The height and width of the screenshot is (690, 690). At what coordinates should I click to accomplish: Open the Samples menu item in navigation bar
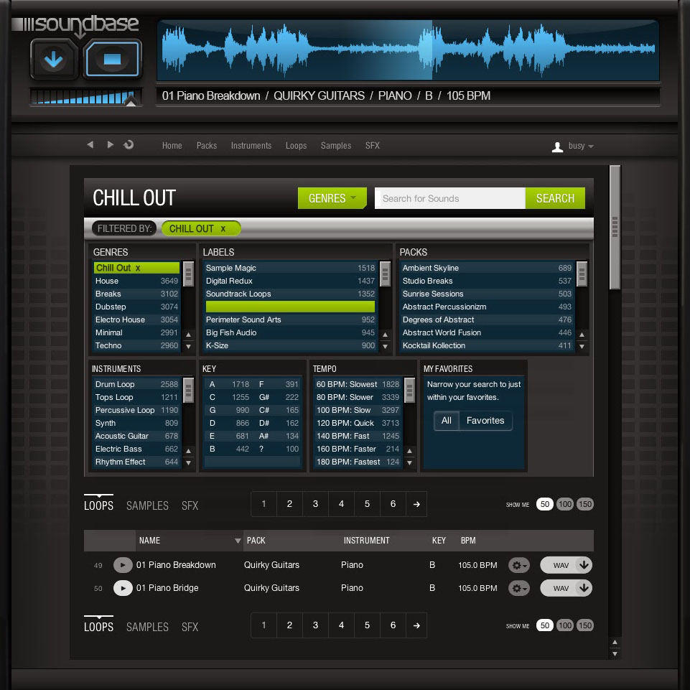click(336, 146)
